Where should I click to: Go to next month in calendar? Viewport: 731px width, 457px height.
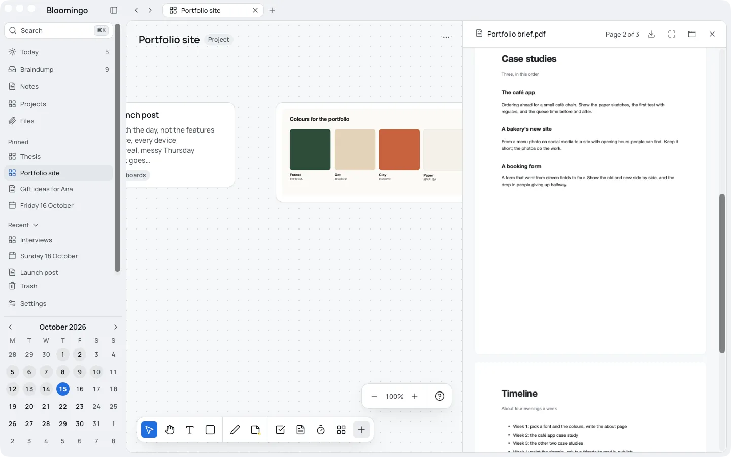115,327
